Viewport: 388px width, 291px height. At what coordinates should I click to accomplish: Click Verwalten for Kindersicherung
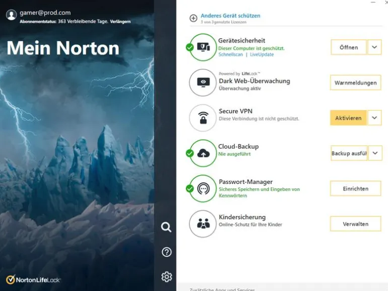click(x=356, y=224)
